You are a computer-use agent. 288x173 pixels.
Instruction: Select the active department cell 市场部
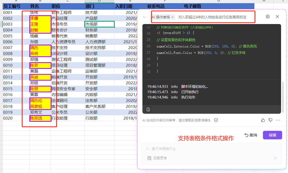pos(99,24)
